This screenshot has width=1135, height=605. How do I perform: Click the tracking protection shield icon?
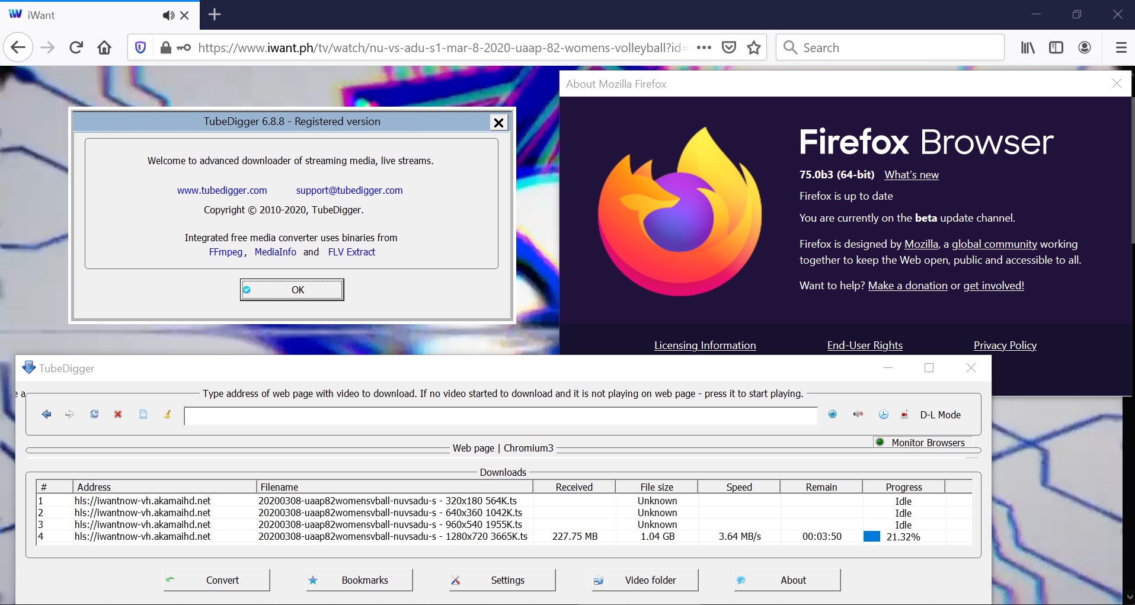140,47
